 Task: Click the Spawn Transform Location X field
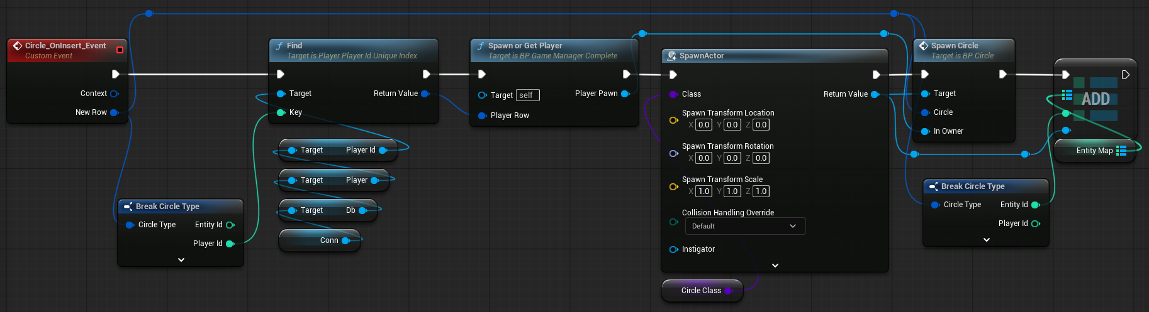tap(703, 125)
